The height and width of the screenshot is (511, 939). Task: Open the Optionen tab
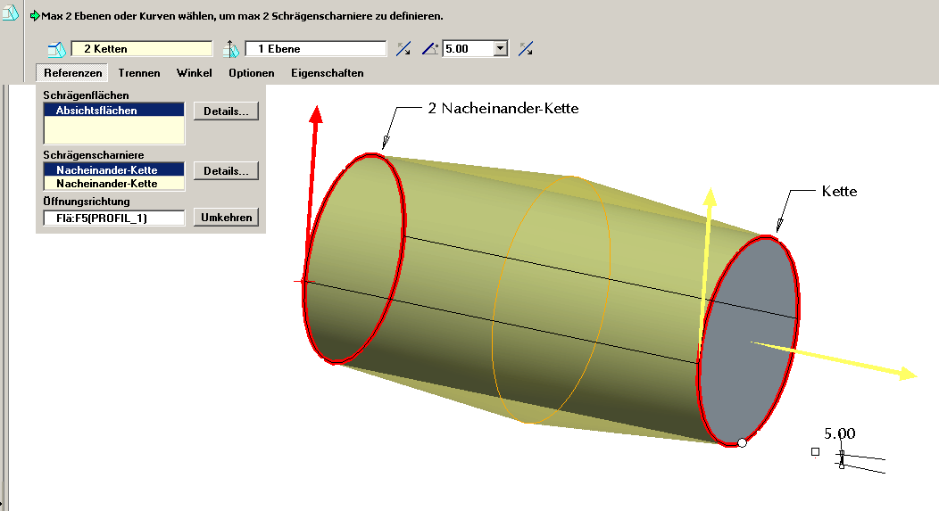[252, 73]
